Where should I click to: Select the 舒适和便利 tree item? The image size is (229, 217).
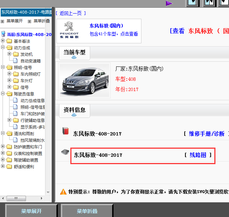tap(24, 167)
